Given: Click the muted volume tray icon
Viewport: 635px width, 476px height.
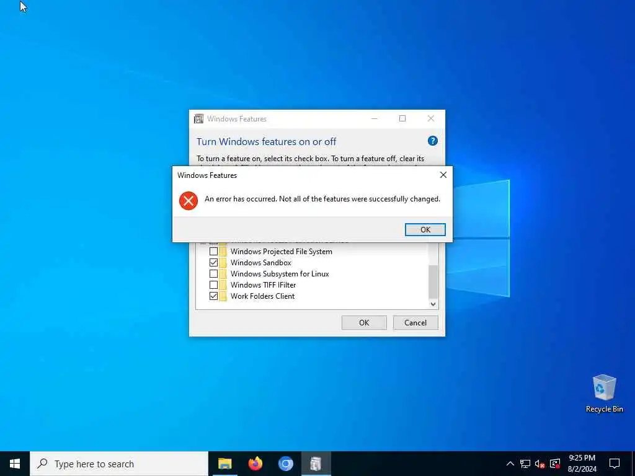Looking at the screenshot, I should (x=540, y=464).
